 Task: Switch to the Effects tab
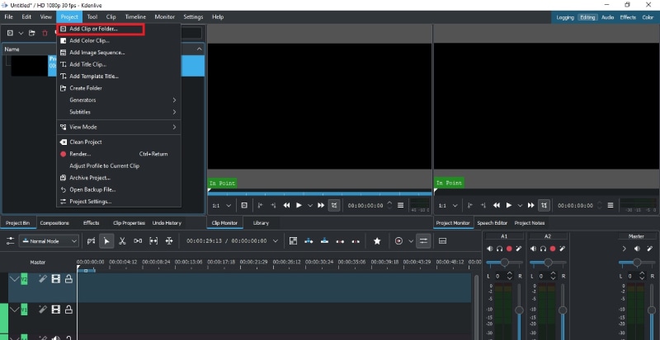pyautogui.click(x=91, y=223)
